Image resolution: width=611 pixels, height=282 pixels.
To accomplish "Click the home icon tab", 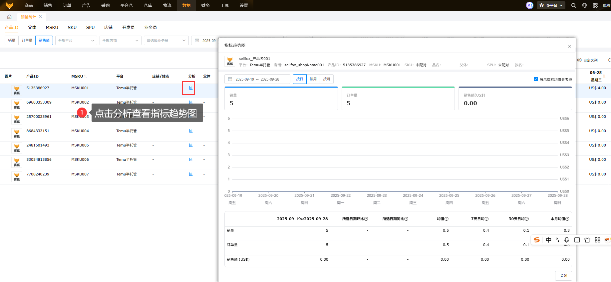I will coord(9,17).
